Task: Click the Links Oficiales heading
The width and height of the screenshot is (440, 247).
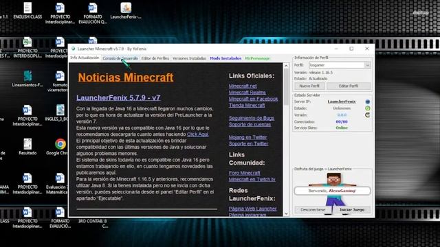Action: pyautogui.click(x=252, y=76)
